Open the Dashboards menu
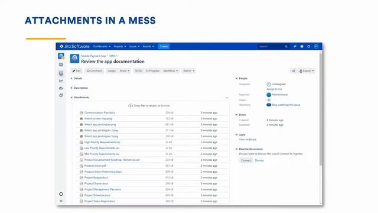378x213 pixels. 102,46
